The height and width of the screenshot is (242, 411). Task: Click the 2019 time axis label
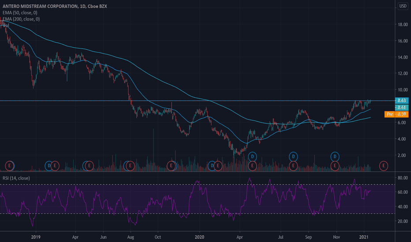pos(36,237)
